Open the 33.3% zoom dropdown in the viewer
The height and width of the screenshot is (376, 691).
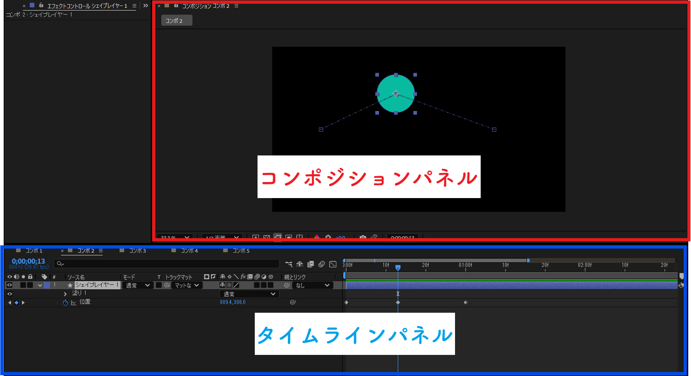175,237
